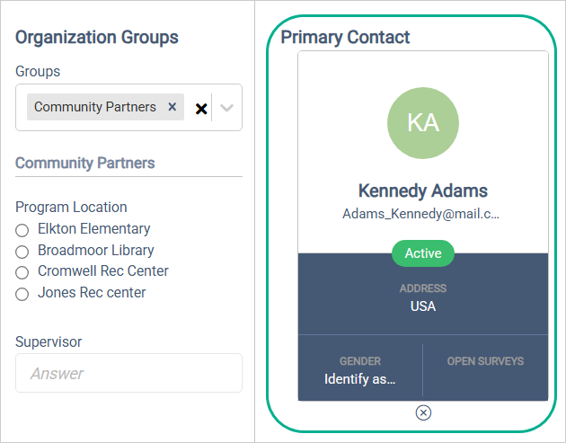Click the Address USA section
The image size is (566, 443).
(x=423, y=298)
